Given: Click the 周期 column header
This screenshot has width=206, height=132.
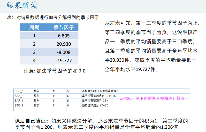Looking at the screenshot, I should (x=34, y=28).
